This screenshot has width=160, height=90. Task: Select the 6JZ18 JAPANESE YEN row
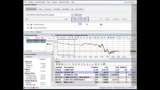pos(95,75)
